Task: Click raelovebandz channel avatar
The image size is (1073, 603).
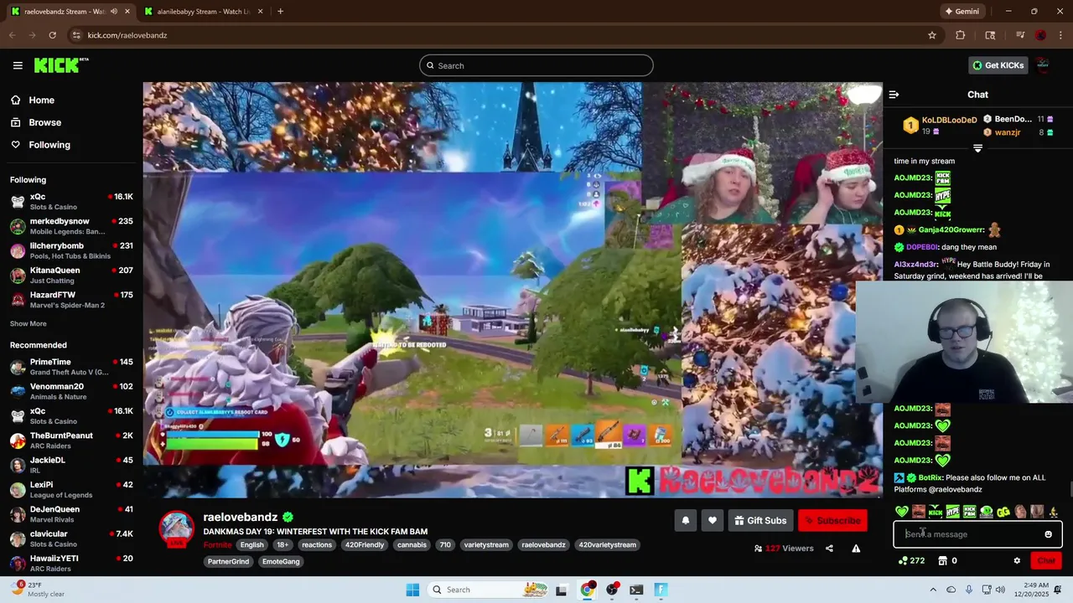Action: pyautogui.click(x=177, y=529)
